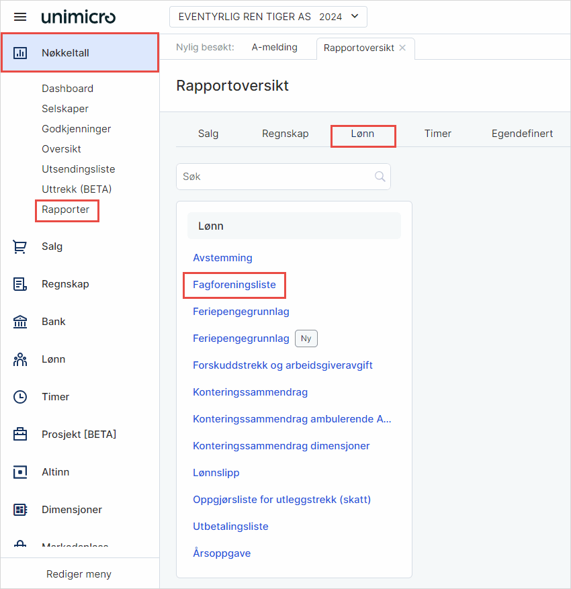
Task: Open Dashboard under Nøkkeltall
Action: pos(67,89)
